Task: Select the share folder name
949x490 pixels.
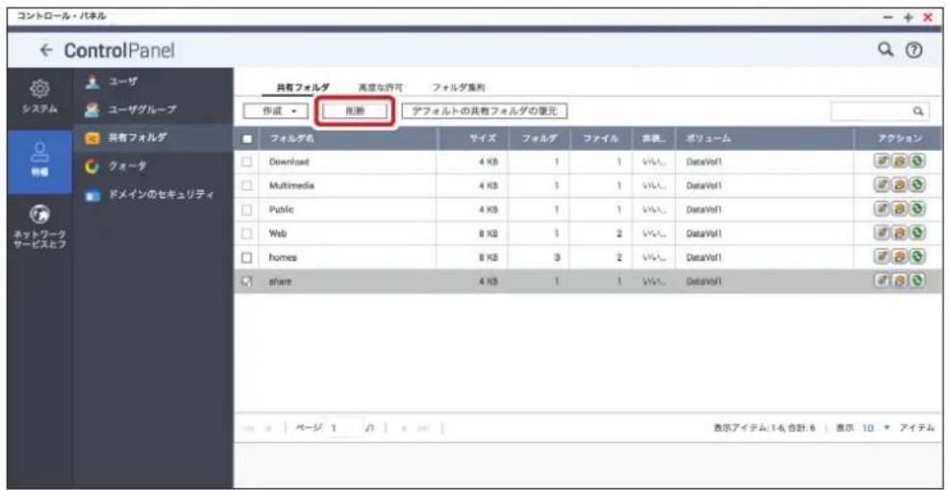Action: click(x=280, y=281)
